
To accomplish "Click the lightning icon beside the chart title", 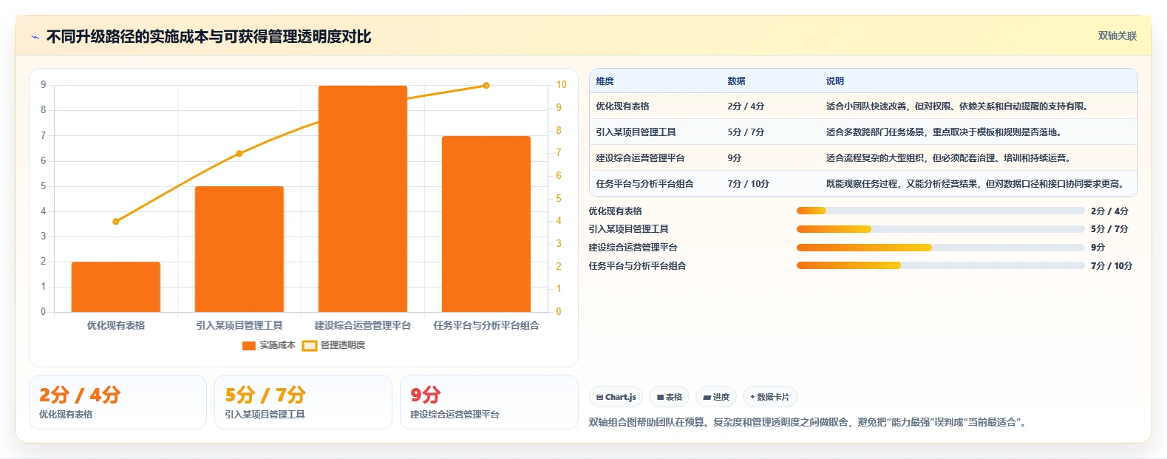I will coord(35,37).
